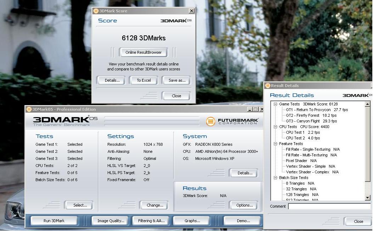
Task: Collapse the Game Tests tree node
Action: 276,104
